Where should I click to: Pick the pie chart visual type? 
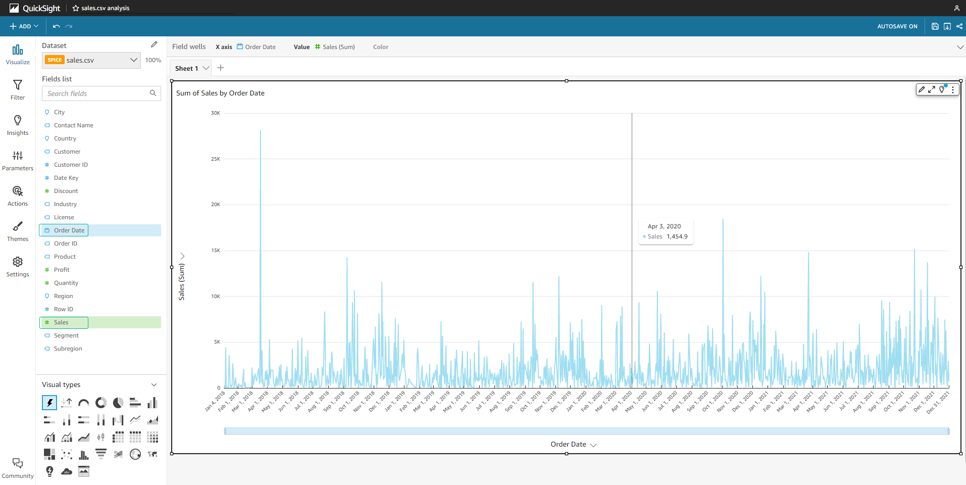[118, 403]
